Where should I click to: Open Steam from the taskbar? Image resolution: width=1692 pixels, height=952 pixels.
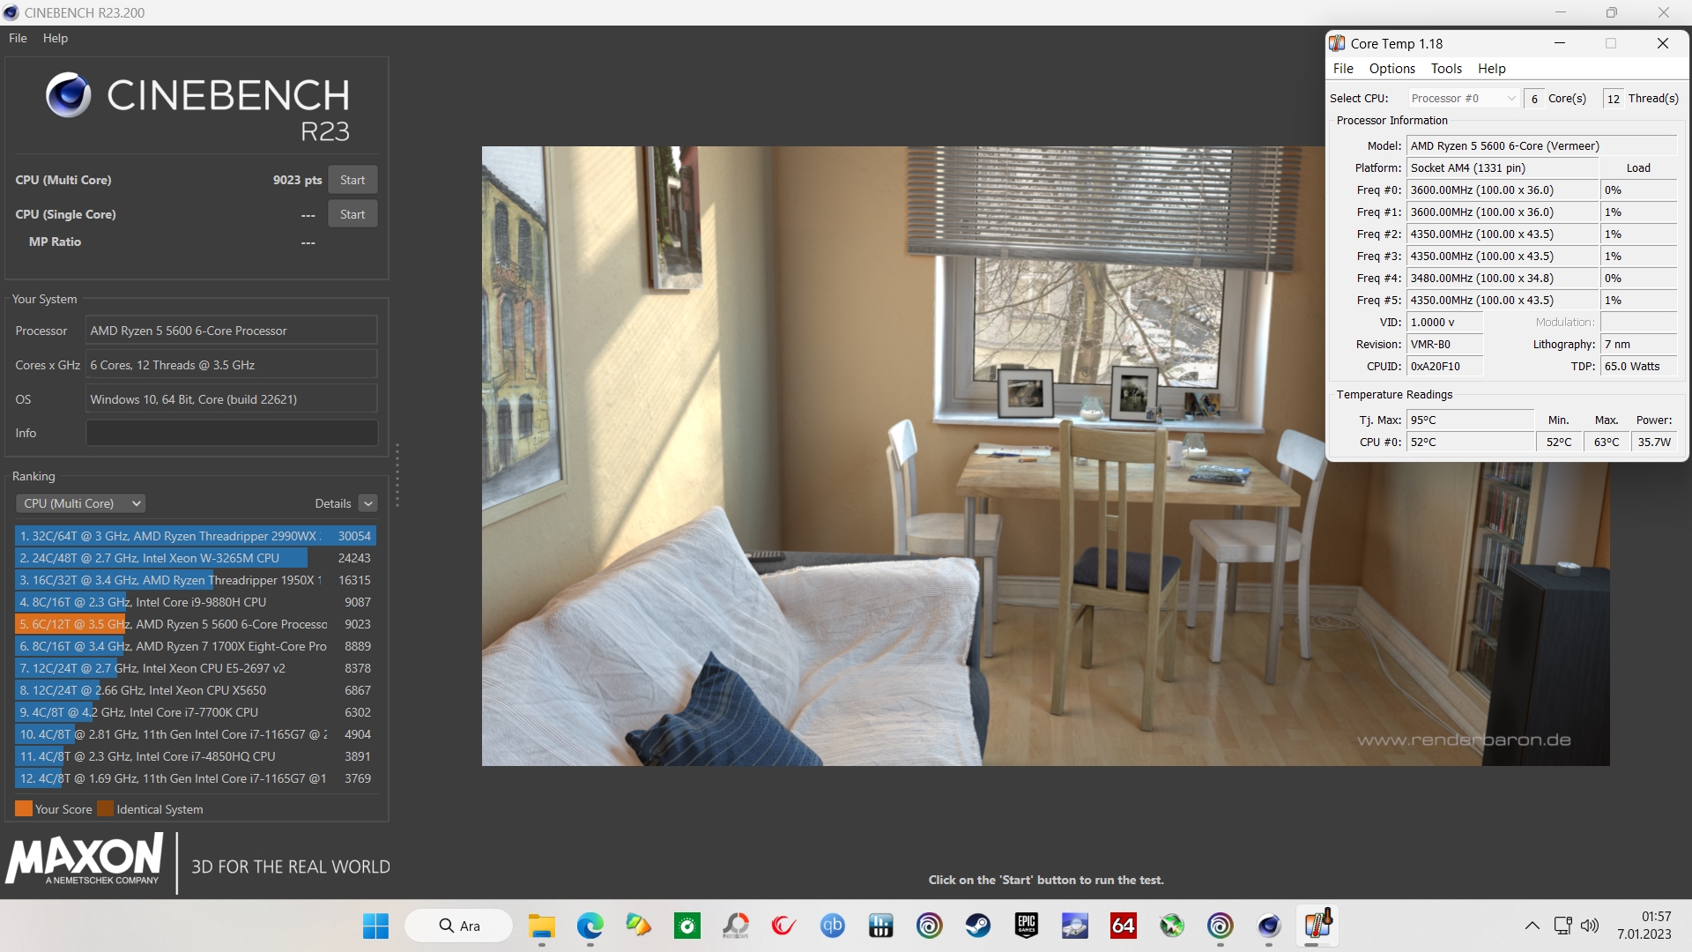(x=977, y=926)
